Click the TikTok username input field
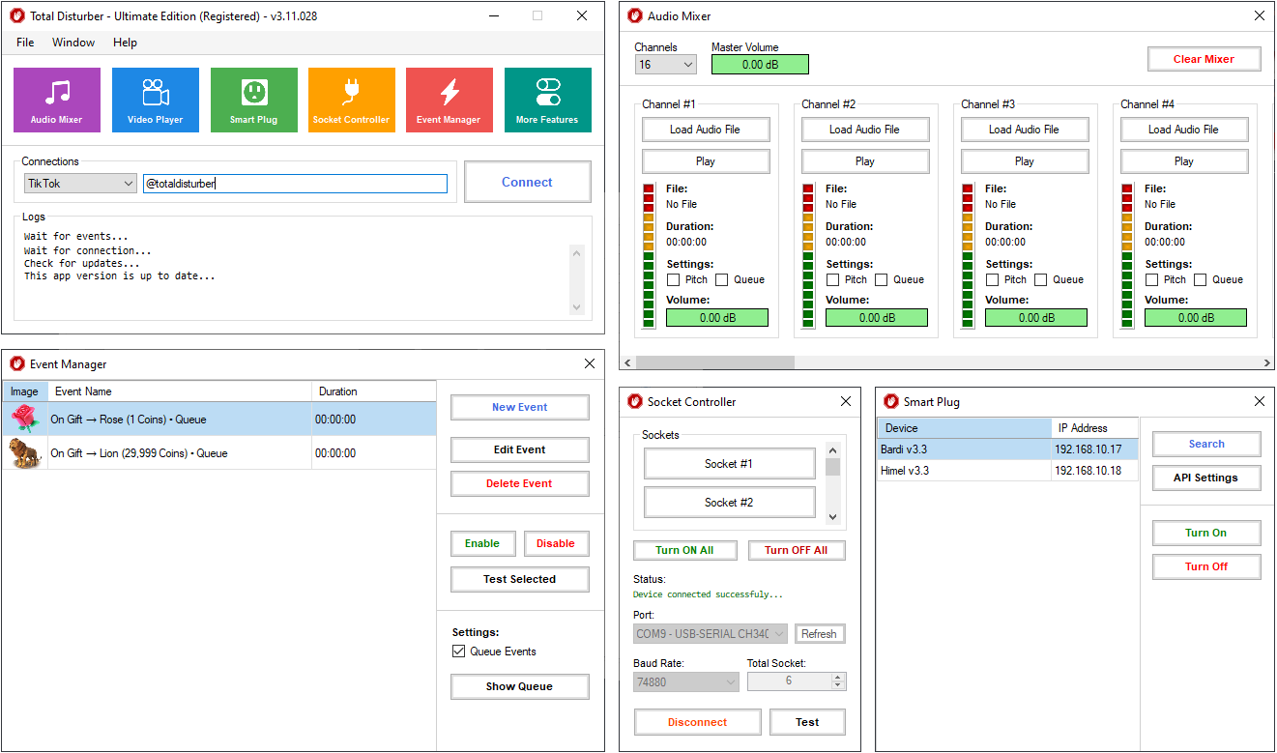 click(295, 184)
